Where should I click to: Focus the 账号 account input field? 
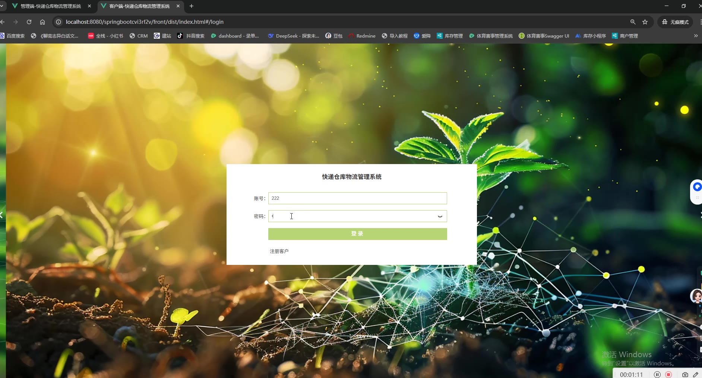click(x=357, y=198)
